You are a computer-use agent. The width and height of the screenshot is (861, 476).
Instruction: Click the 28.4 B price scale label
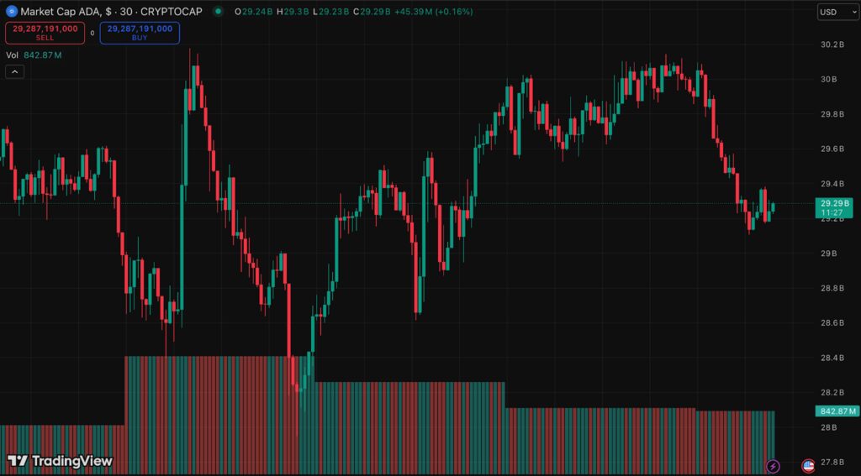(832, 358)
